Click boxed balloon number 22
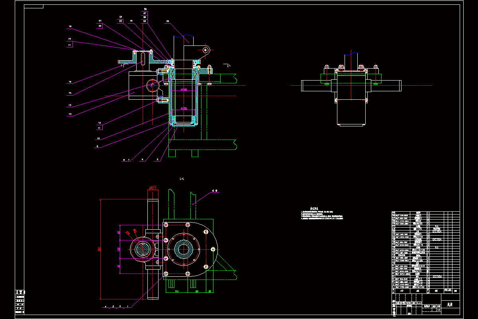The width and height of the screenshot is (478, 319). click(120, 21)
